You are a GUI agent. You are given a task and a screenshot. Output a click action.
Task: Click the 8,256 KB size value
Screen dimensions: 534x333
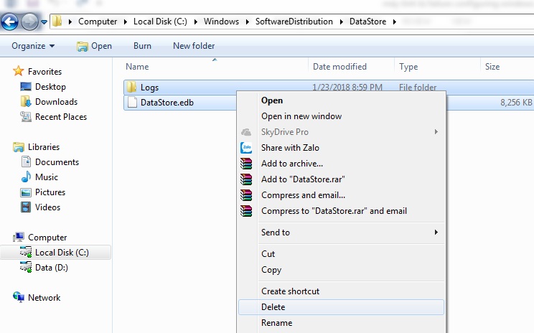(x=516, y=103)
